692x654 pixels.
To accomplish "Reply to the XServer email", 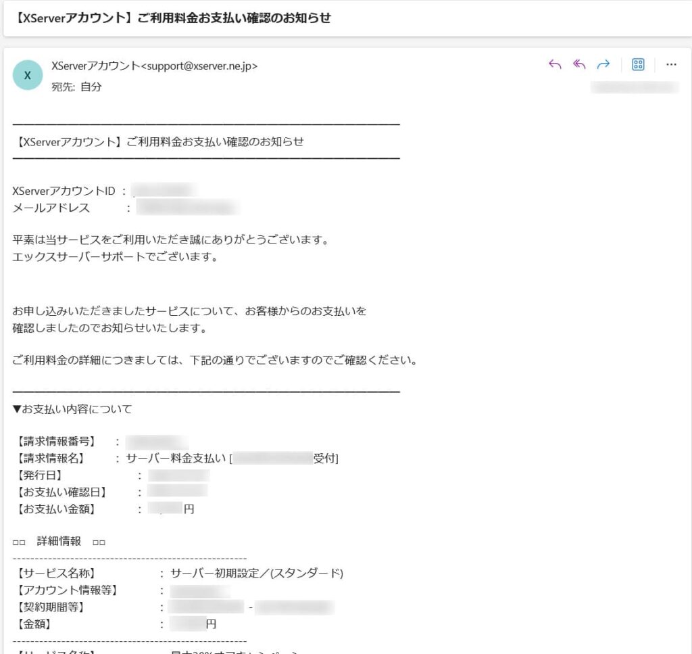I will [x=555, y=65].
